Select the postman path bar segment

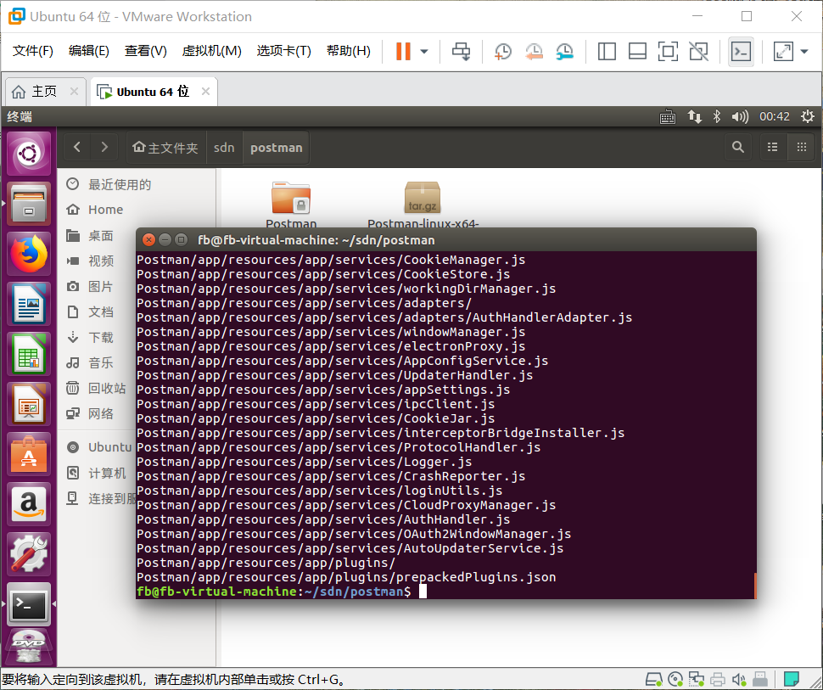(276, 148)
